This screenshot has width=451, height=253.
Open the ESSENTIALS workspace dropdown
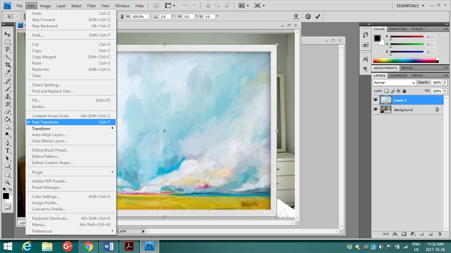click(410, 6)
